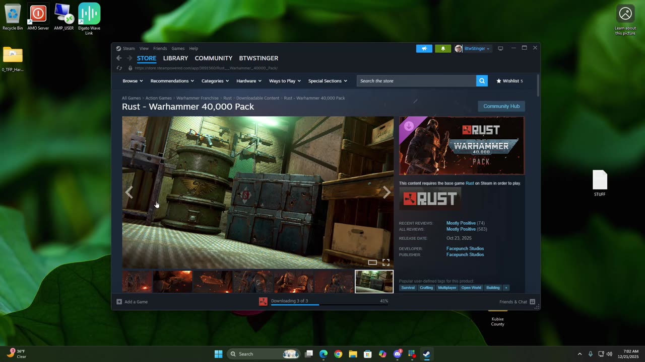Select the first screenshot thumbnail
This screenshot has height=362, width=645.
[x=137, y=282]
